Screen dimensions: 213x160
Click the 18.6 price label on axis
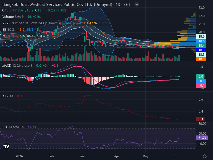[x=201, y=37]
